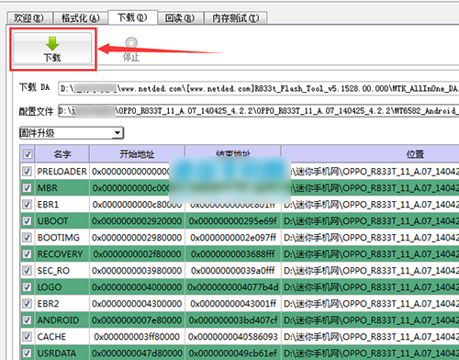Disable the RECOVERY checkbox

coord(27,253)
